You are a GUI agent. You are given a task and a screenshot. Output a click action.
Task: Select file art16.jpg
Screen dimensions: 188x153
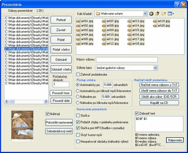coord(136,35)
